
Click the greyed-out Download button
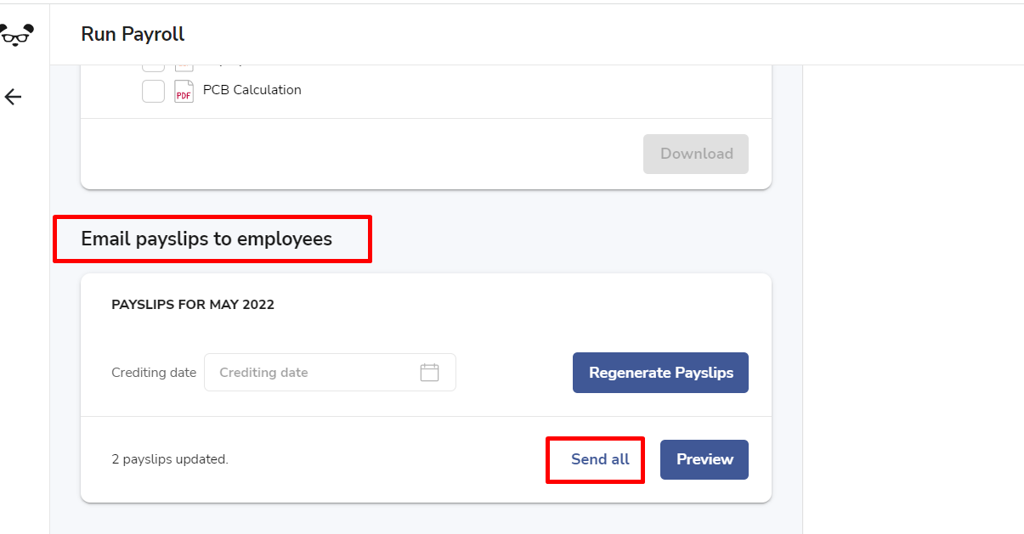coord(696,154)
